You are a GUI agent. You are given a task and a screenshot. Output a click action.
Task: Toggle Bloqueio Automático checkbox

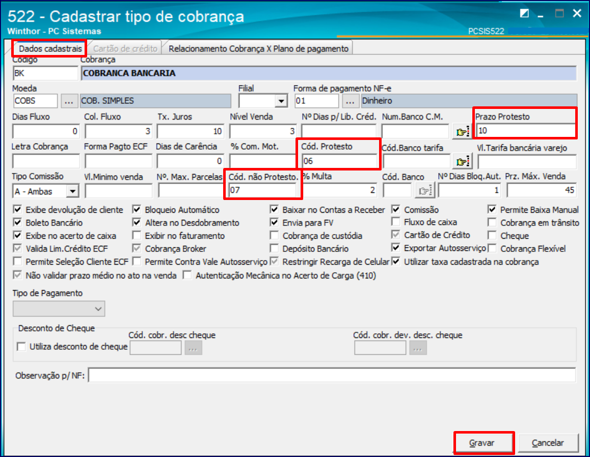click(137, 209)
